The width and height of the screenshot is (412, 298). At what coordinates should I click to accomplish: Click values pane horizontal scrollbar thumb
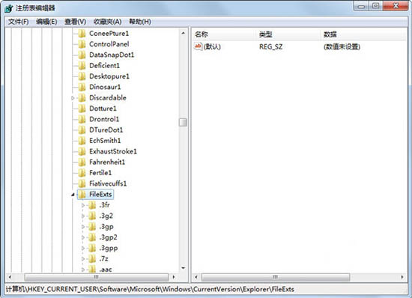click(276, 277)
